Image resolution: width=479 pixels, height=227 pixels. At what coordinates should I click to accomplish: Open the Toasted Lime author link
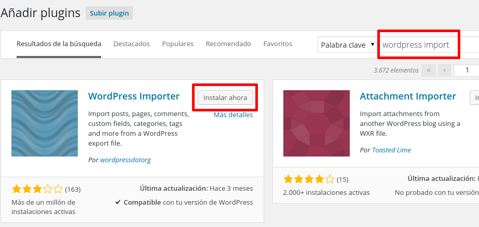point(391,150)
